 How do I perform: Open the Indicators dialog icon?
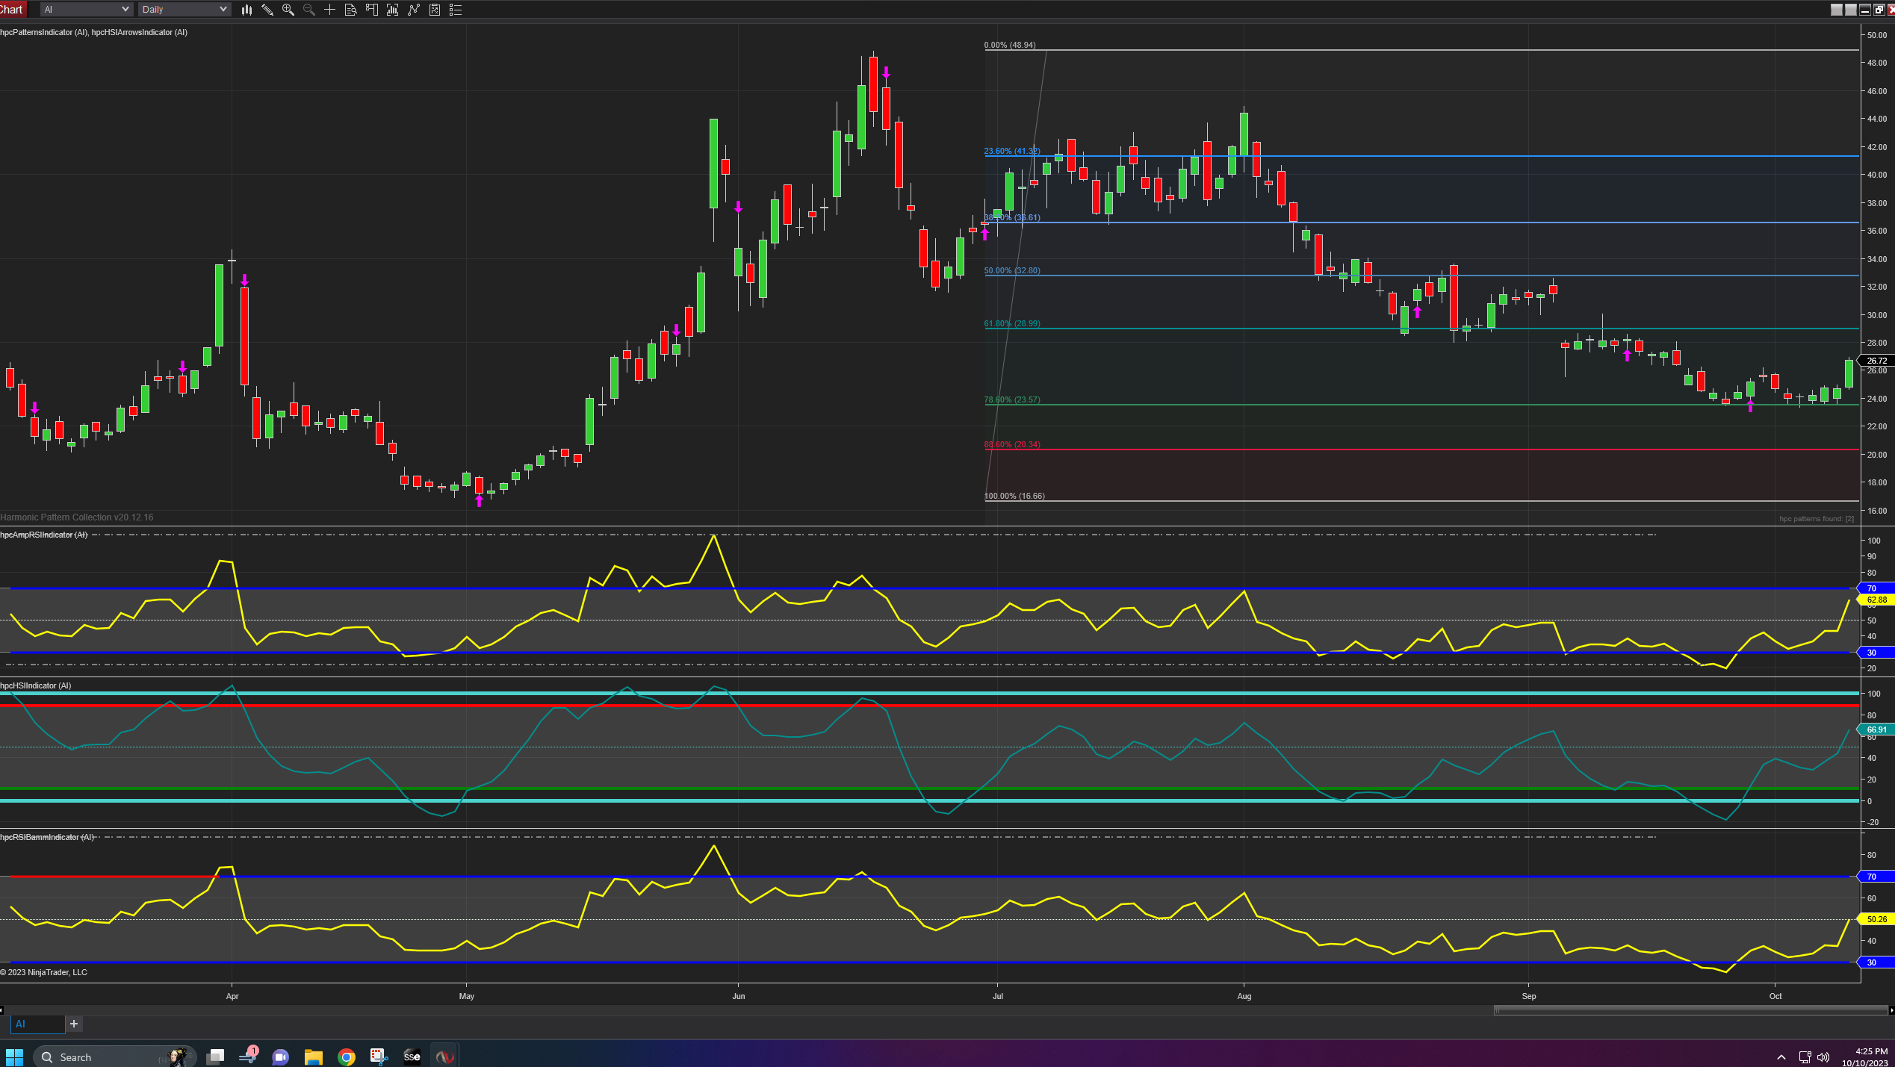click(x=414, y=10)
